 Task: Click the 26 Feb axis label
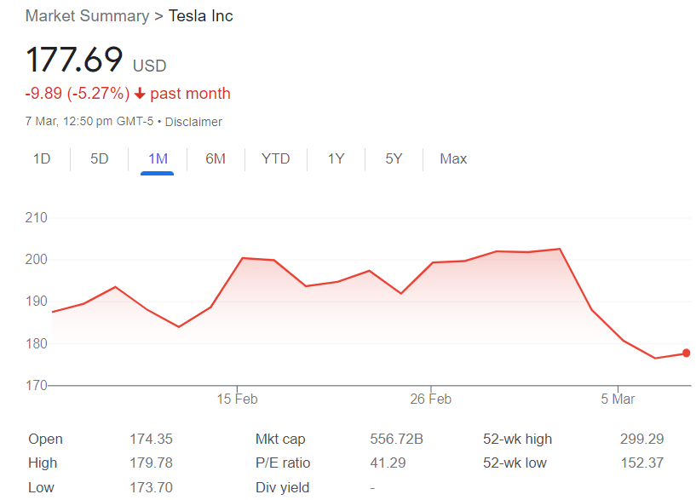coord(430,399)
